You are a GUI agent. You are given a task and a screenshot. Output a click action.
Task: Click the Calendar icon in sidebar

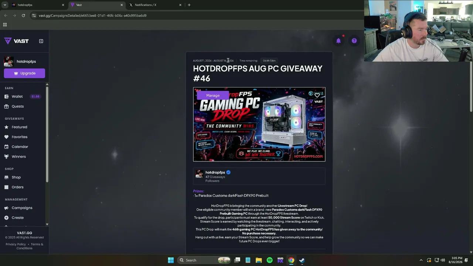(6, 147)
